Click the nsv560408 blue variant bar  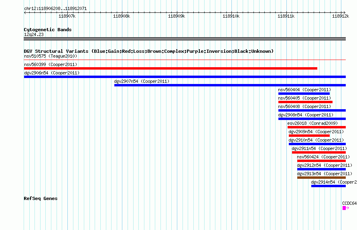click(312, 110)
